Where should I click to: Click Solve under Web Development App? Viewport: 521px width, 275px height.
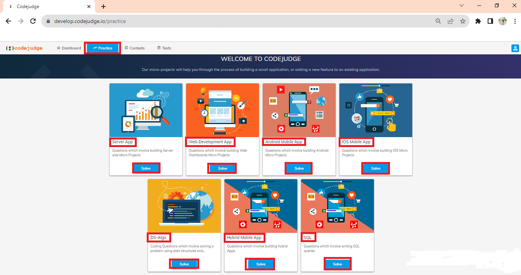click(x=223, y=168)
